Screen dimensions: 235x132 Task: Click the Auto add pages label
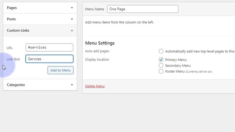point(97,51)
